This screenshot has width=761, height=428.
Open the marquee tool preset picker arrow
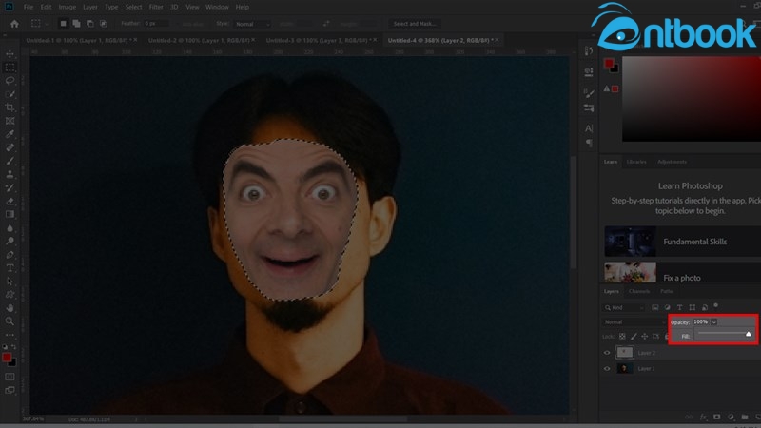coord(47,24)
